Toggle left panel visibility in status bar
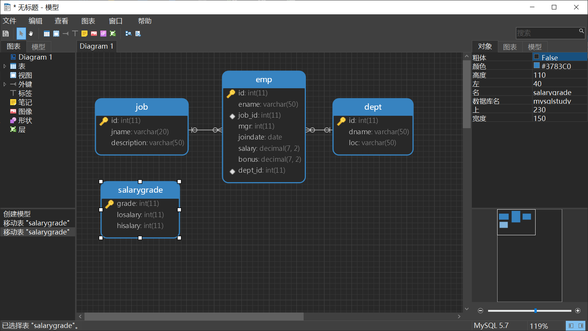588x331 pixels. [571, 326]
